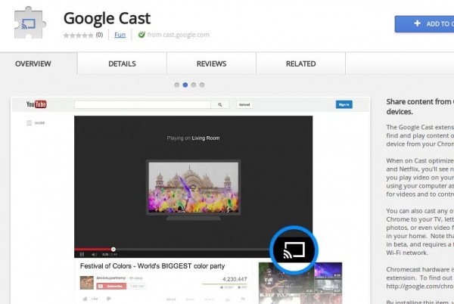
Task: Open the Fun category link
Action: [120, 35]
